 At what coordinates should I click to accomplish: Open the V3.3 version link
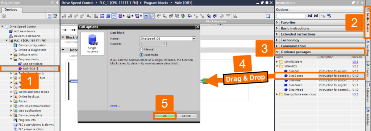coord(355,94)
